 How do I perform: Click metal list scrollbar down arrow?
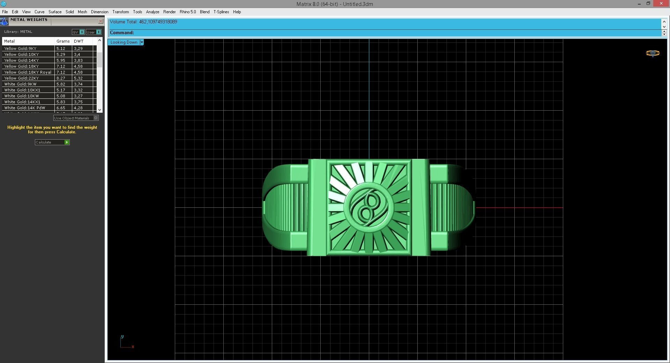tap(99, 110)
